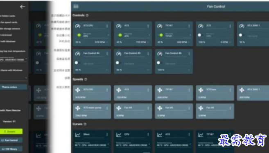Enable the RTX 3090 1 control toggle

tap(241, 35)
